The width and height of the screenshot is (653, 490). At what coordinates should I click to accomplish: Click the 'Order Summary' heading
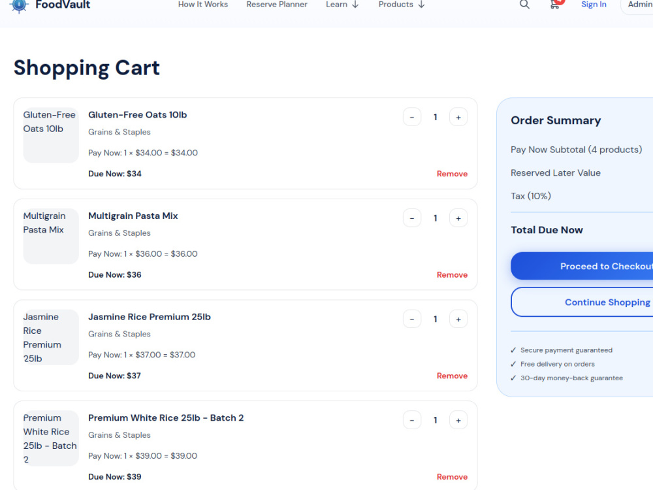[556, 120]
